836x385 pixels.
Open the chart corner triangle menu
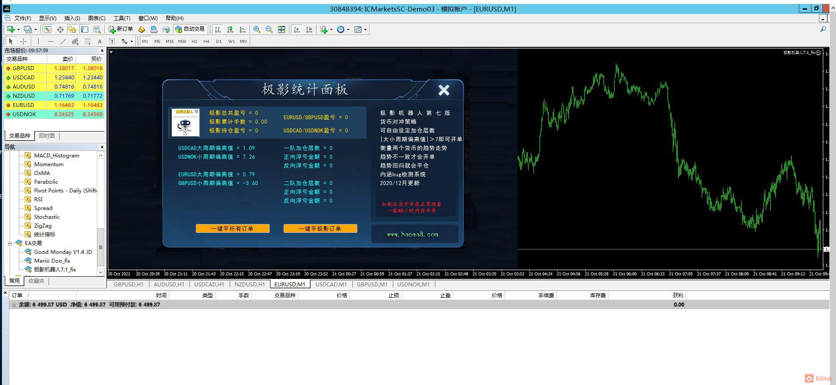click(x=111, y=52)
